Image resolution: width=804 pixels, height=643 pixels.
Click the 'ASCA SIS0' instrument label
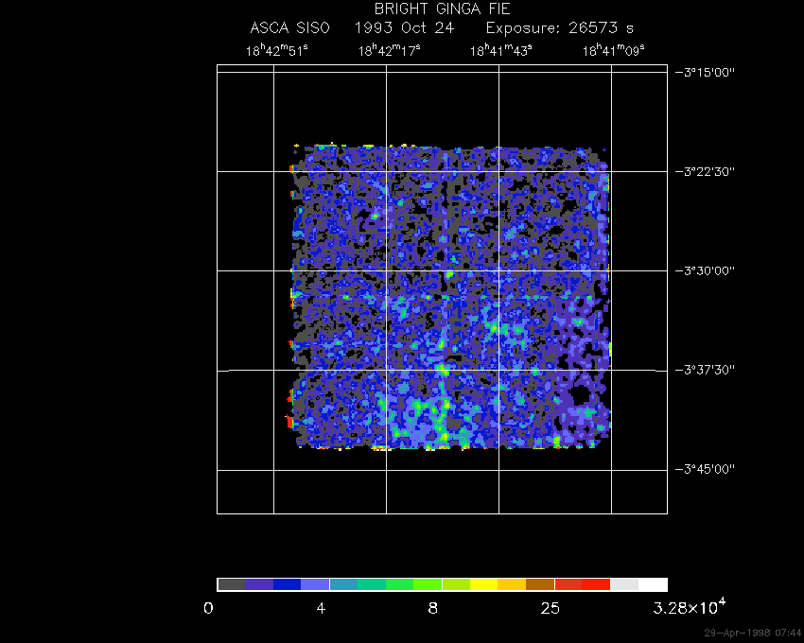pyautogui.click(x=289, y=28)
